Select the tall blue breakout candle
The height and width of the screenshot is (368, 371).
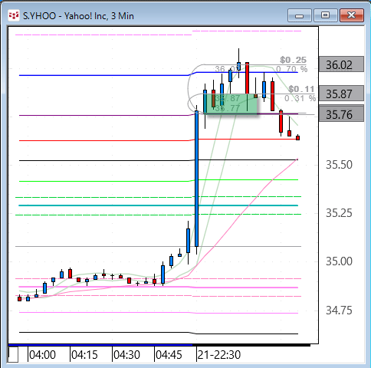point(196,179)
